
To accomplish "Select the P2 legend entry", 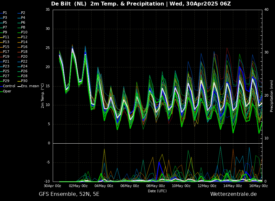I will pos(23,13).
